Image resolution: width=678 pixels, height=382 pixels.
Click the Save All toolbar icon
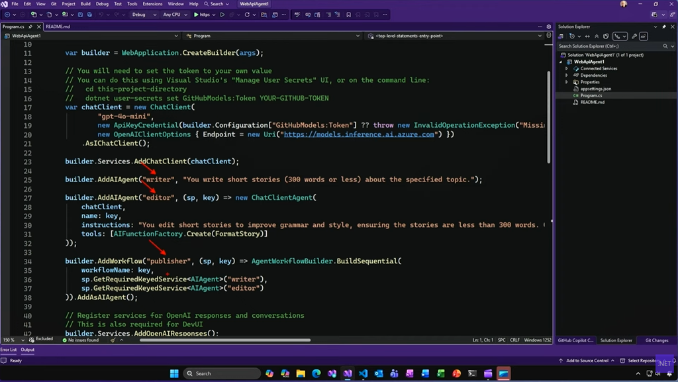click(x=89, y=15)
